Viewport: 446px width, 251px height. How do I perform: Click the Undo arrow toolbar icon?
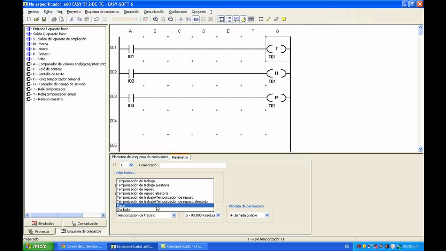(97, 19)
